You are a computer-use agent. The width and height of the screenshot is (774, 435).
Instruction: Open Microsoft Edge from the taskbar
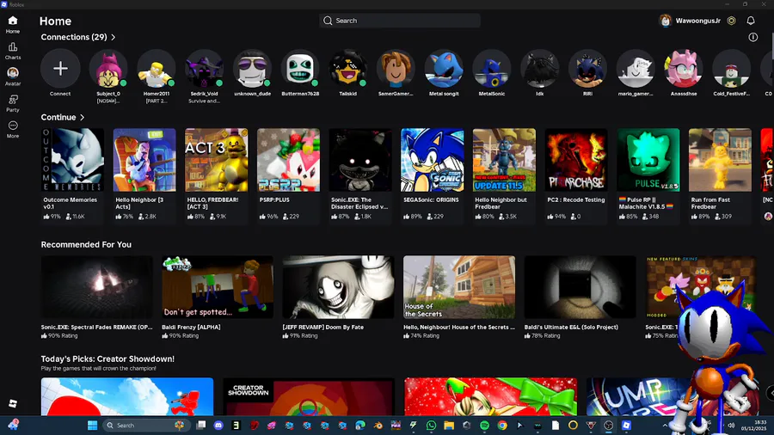click(x=360, y=426)
